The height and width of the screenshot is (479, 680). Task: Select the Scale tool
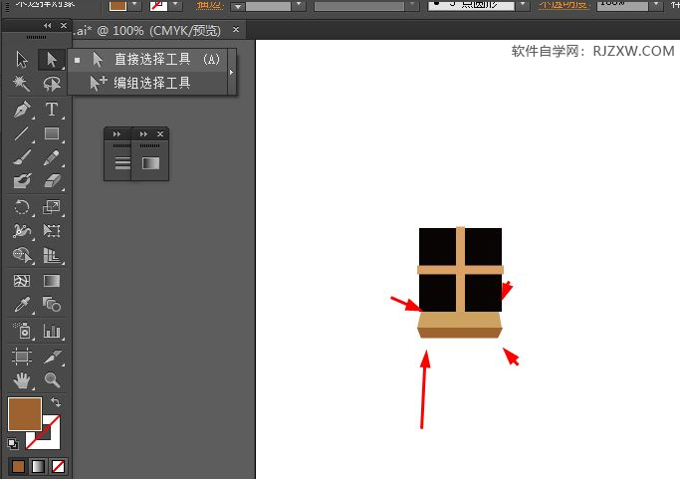(x=52, y=207)
